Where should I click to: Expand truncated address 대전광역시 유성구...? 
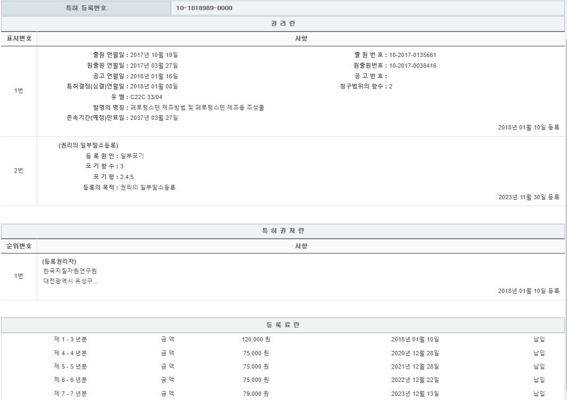click(x=71, y=281)
